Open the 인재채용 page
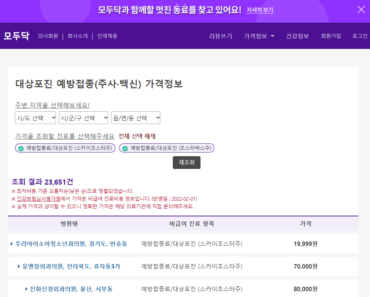The width and height of the screenshot is (370, 297). coord(107,36)
